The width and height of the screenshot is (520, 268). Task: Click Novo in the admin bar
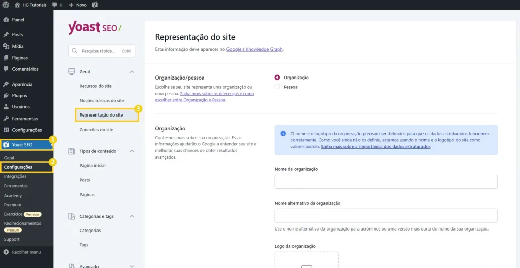81,5
